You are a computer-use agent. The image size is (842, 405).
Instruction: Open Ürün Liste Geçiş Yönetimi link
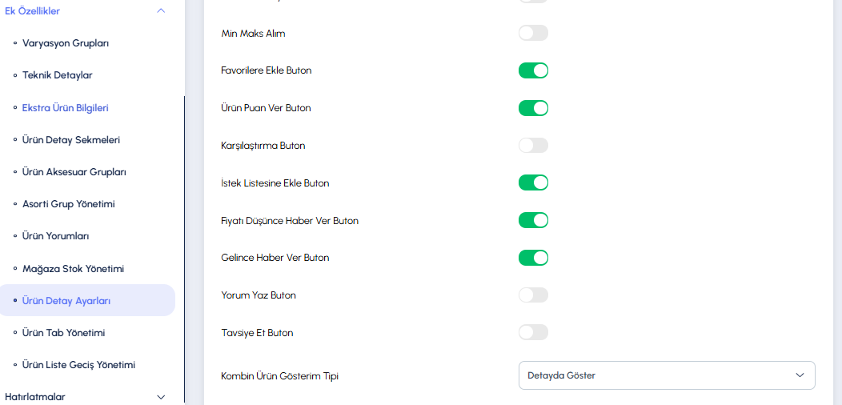[78, 365]
